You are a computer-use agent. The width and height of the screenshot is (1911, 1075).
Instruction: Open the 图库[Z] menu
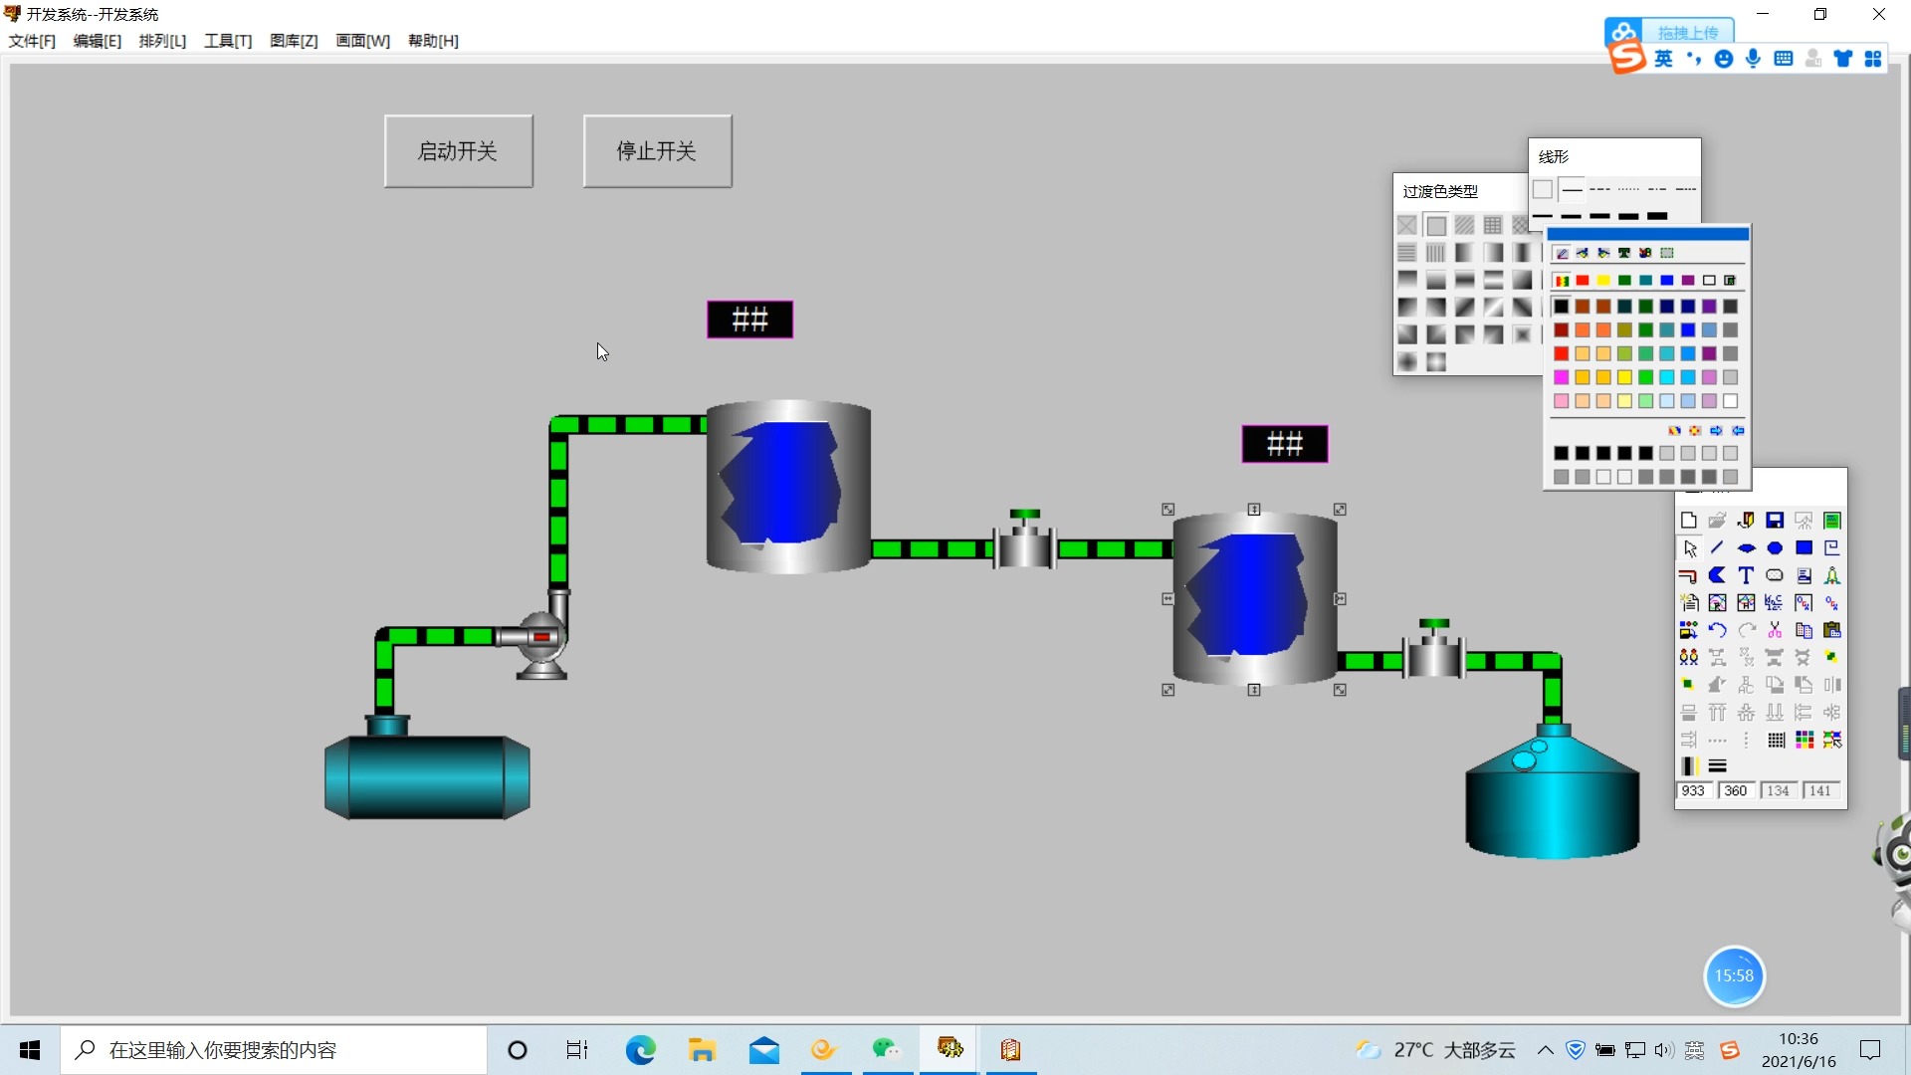[294, 41]
